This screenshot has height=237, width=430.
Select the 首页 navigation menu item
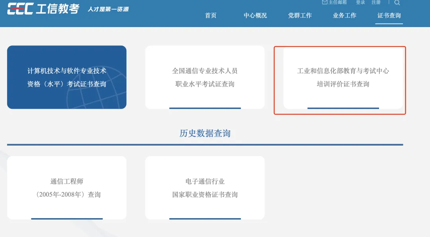point(210,16)
